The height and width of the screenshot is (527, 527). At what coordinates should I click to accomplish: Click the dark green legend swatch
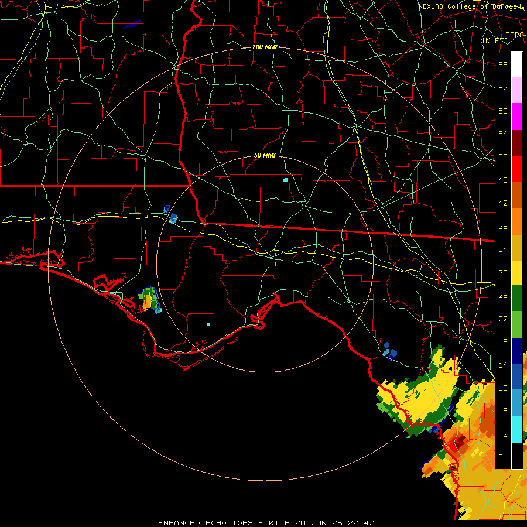(517, 298)
